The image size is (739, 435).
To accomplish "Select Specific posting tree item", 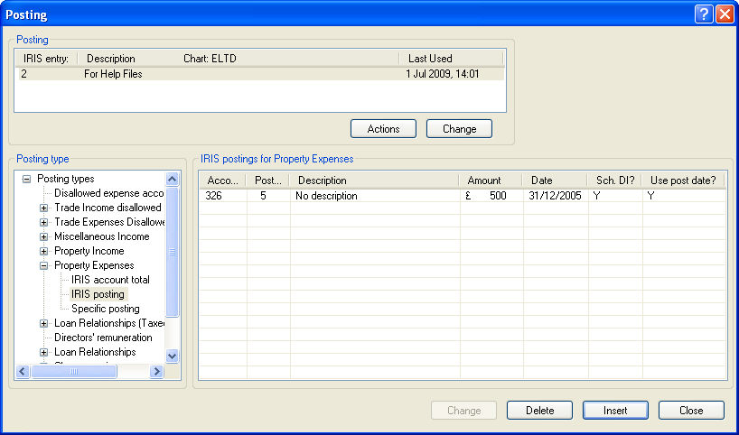I will click(105, 309).
